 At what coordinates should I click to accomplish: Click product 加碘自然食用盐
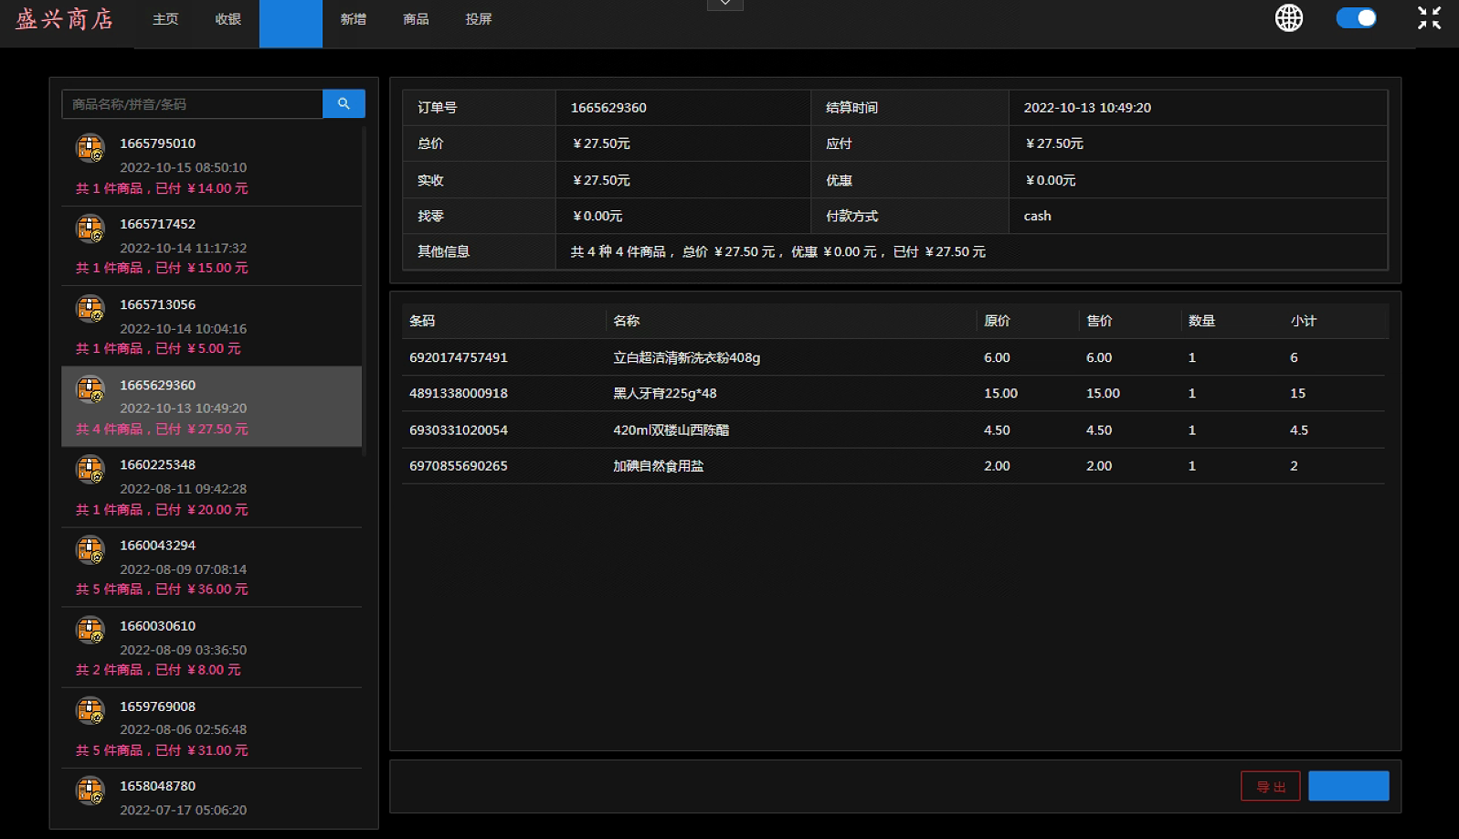(x=659, y=466)
